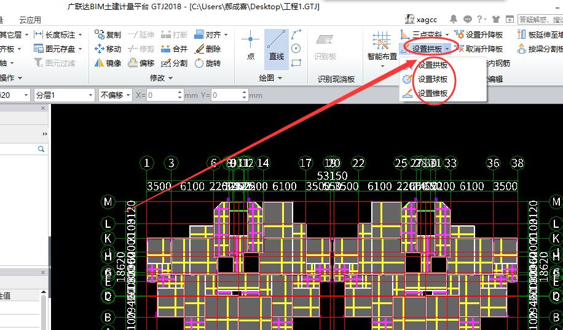Viewport: 563px width, 330px height.
Task: Click the xagcc user avatar
Action: 410,20
